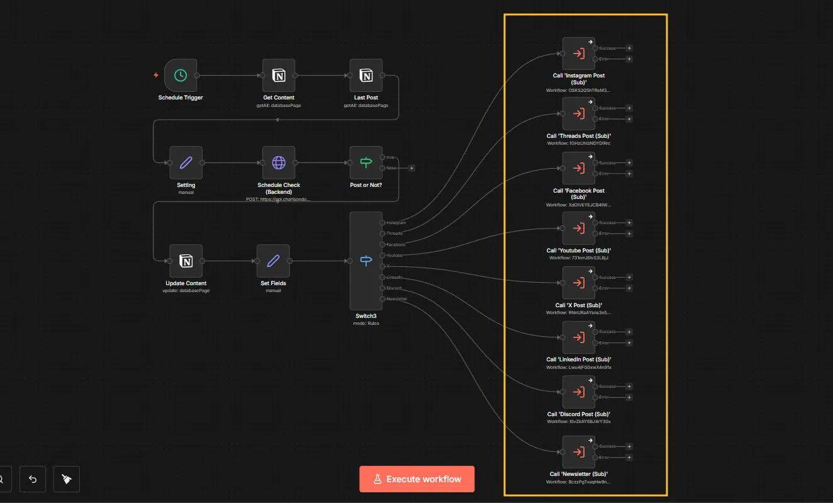Click the undo icon in bottom toolbar
The height and width of the screenshot is (503, 833).
tap(32, 478)
